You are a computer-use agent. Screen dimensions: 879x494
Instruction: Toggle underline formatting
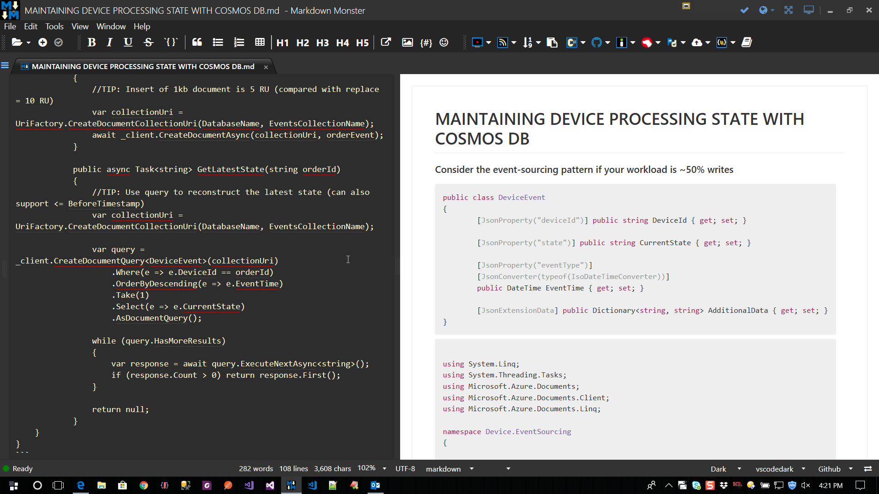[128, 42]
